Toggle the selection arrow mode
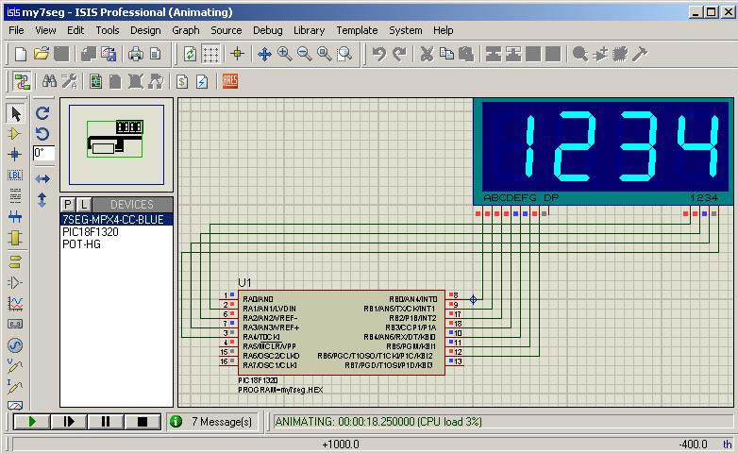Image resolution: width=738 pixels, height=453 pixels. pyautogui.click(x=15, y=113)
